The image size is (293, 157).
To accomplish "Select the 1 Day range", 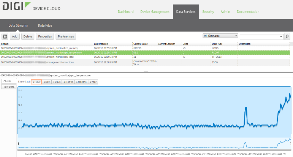I will [x=46, y=82].
